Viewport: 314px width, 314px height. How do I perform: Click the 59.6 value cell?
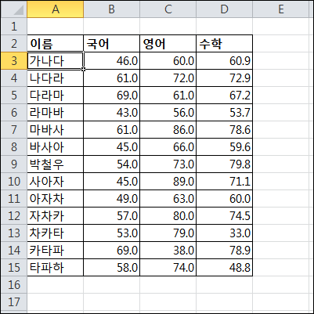(225, 147)
